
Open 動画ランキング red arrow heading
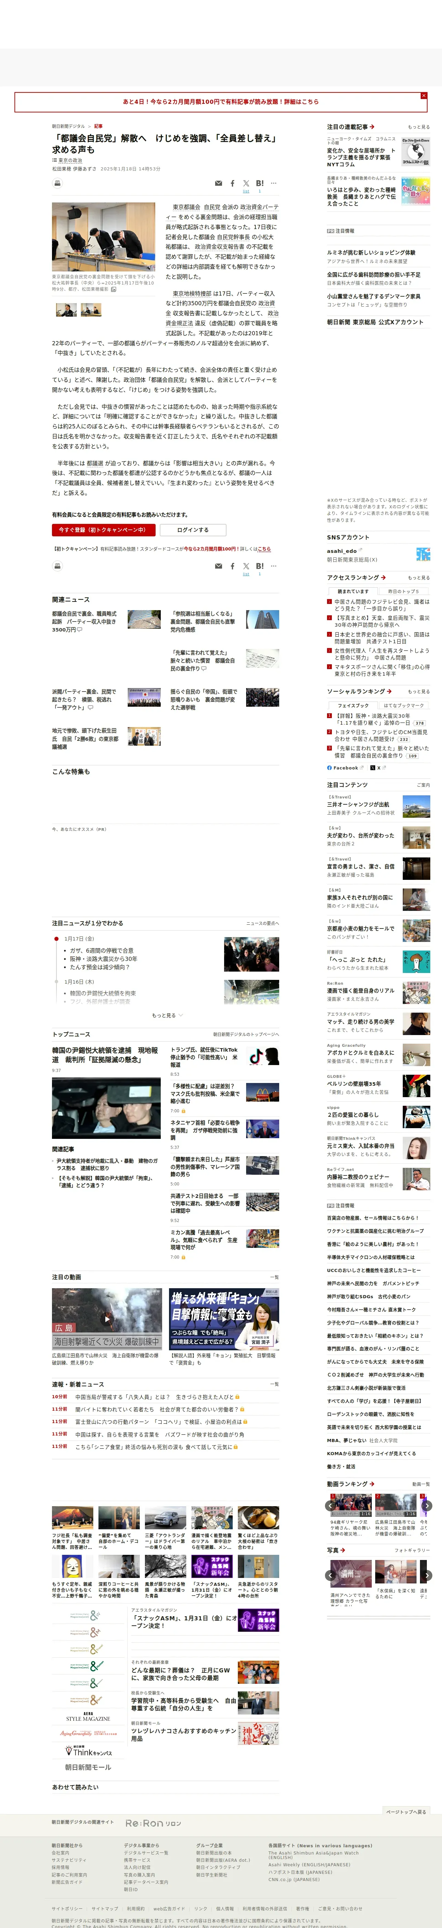351,1483
